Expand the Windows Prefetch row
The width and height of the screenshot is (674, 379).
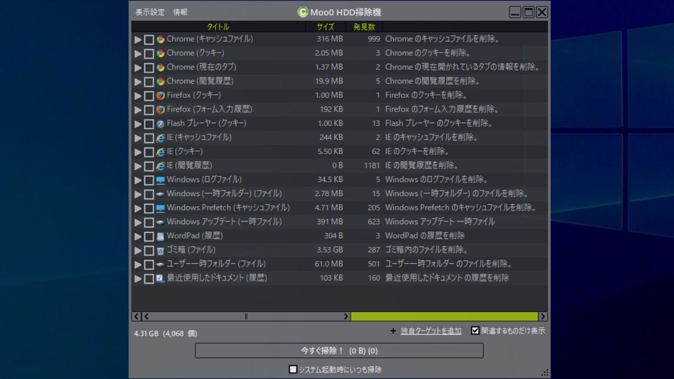tap(138, 208)
